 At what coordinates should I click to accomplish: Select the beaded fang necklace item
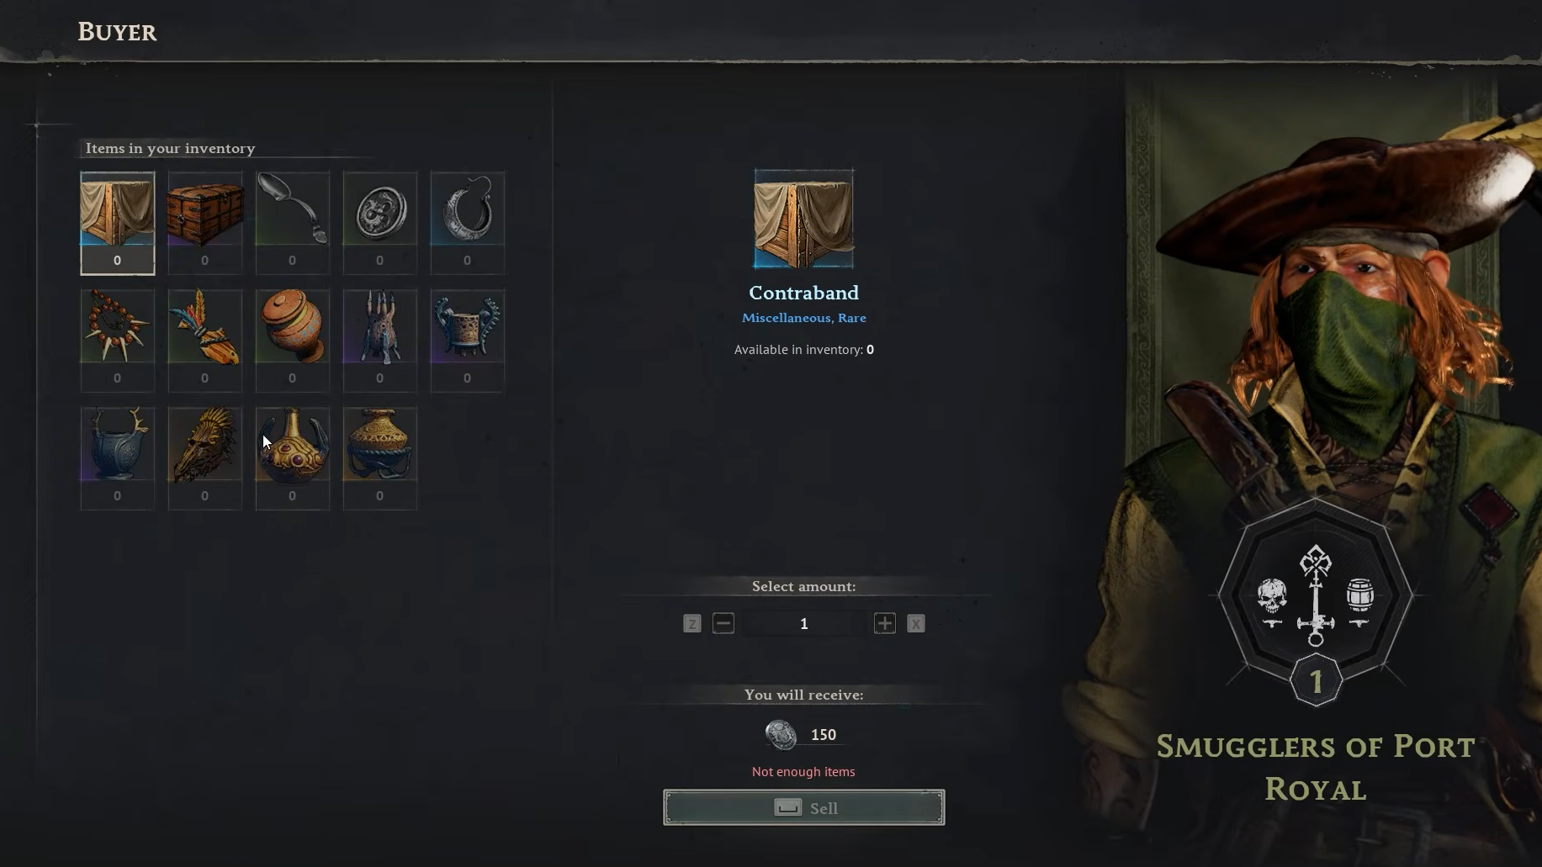[x=118, y=341]
